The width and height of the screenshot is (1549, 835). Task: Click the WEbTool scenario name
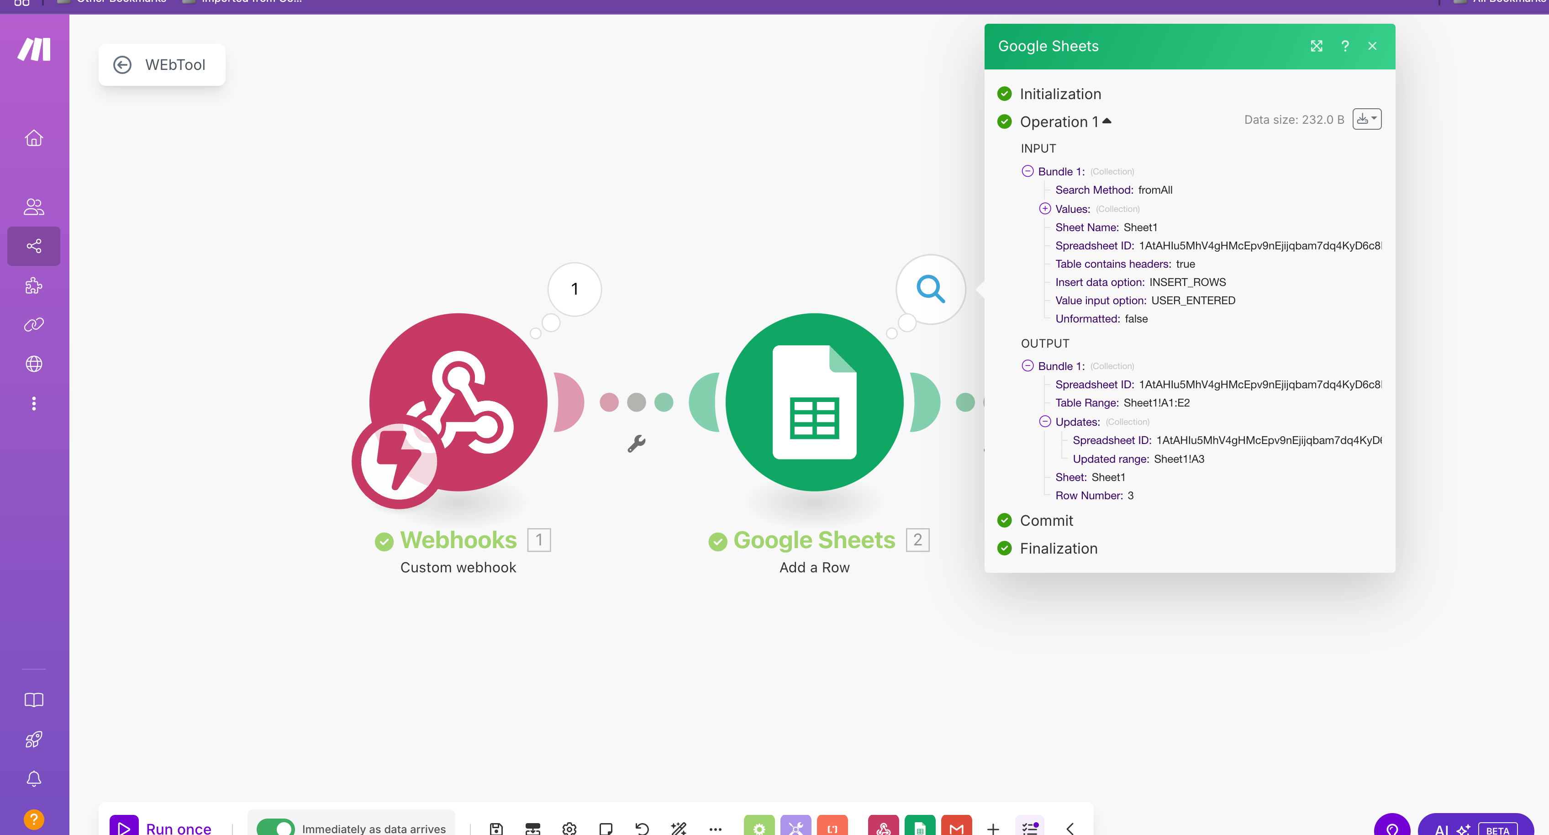175,65
